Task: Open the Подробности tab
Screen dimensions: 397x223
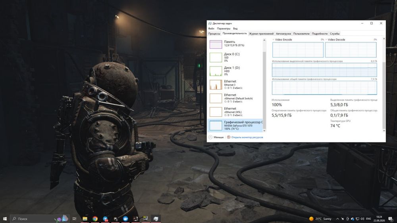Action: pos(320,34)
